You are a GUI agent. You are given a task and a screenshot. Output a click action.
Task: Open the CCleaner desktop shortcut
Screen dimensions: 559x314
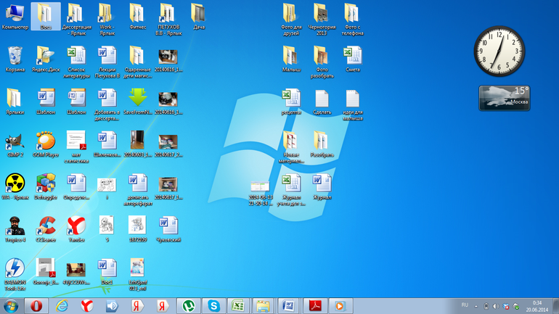[46, 226]
